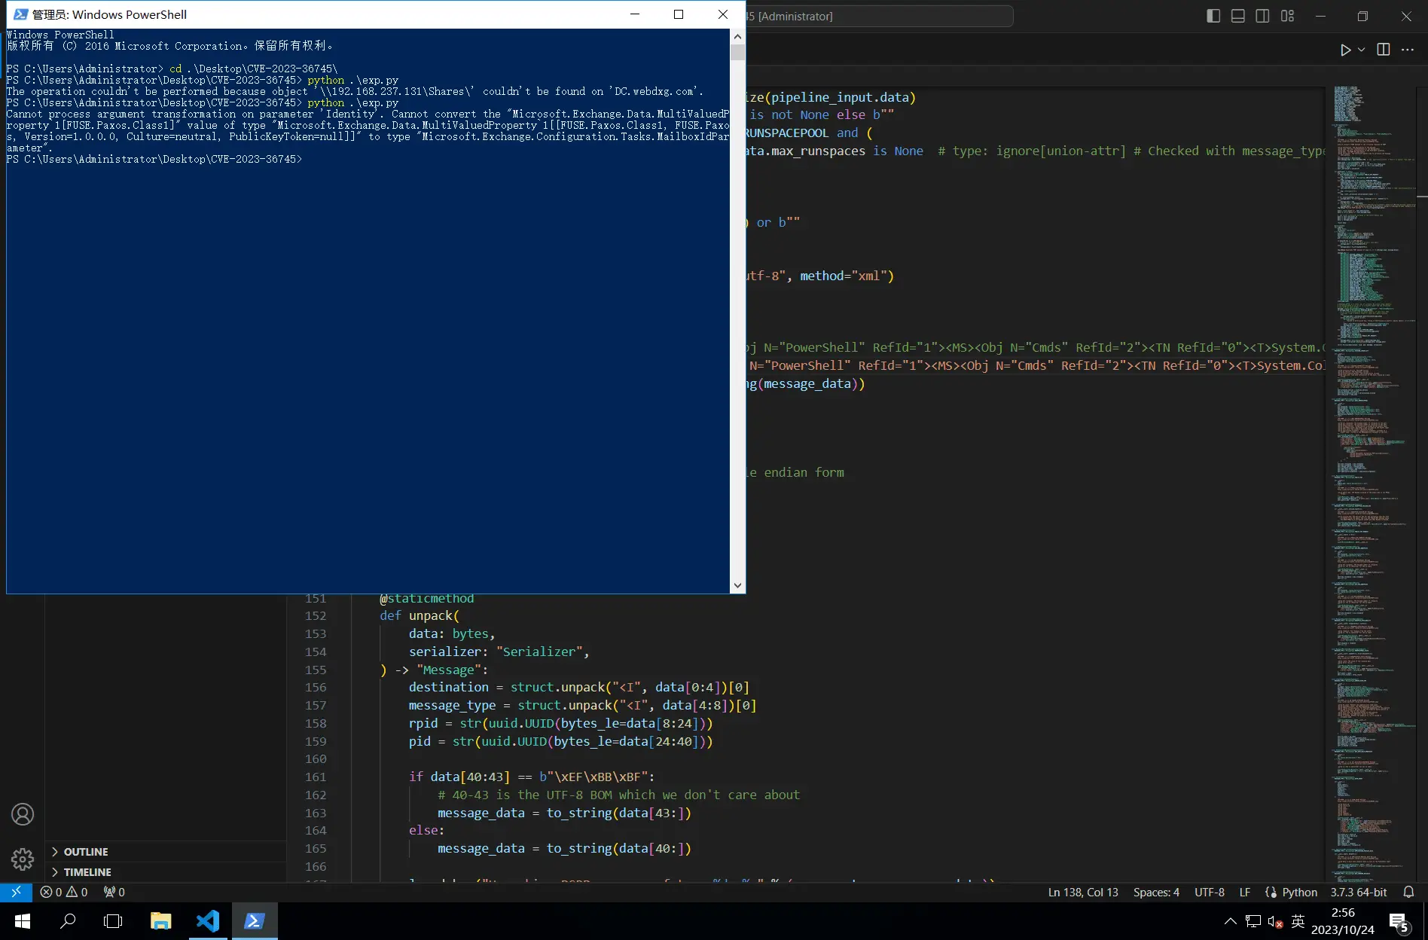Open the Split Editor Right icon
Image resolution: width=1428 pixels, height=940 pixels.
coord(1384,50)
